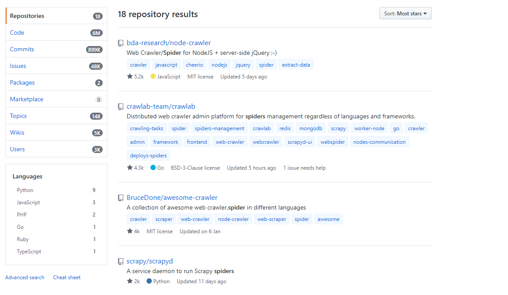The width and height of the screenshot is (508, 295).
Task: Click repository icon beside bda-research/node-crawler
Action: click(121, 43)
